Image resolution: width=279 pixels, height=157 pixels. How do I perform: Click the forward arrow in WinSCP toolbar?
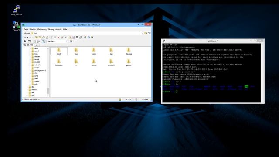(x=30, y=37)
